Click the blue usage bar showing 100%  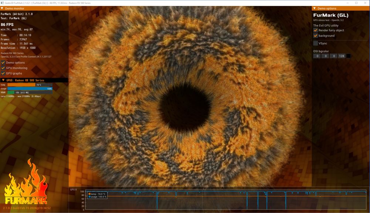pos(30,89)
